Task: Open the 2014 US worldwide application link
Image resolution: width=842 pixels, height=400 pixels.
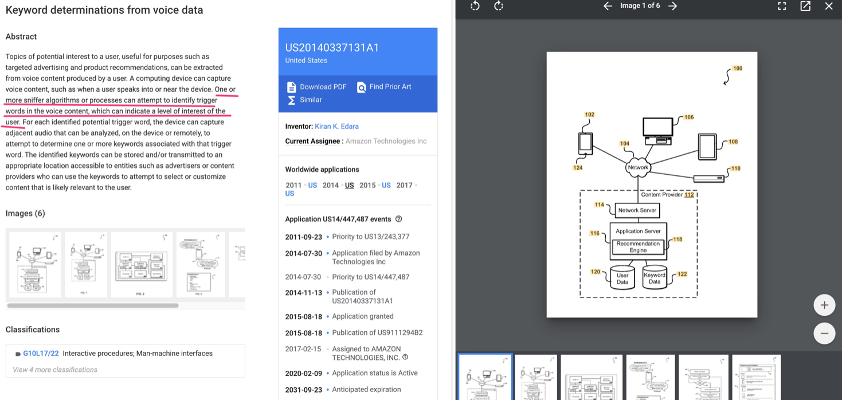Action: (349, 185)
